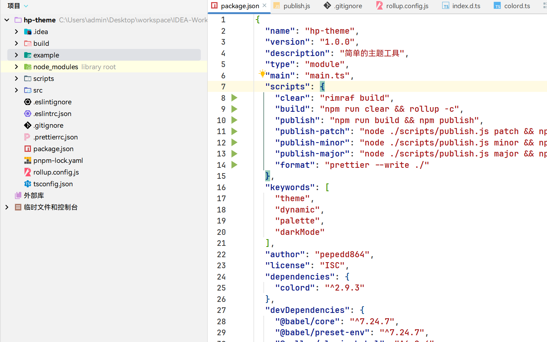
Task: Click the scripts folder icon
Action: click(28, 78)
